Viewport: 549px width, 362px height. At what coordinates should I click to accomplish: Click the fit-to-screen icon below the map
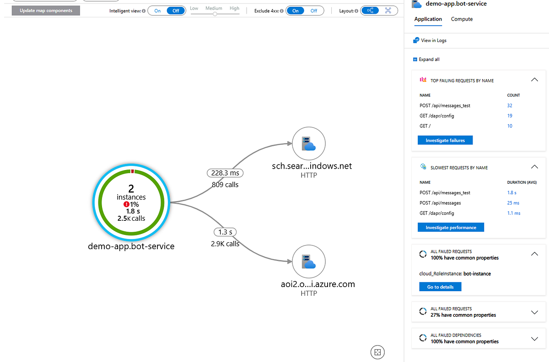(377, 351)
